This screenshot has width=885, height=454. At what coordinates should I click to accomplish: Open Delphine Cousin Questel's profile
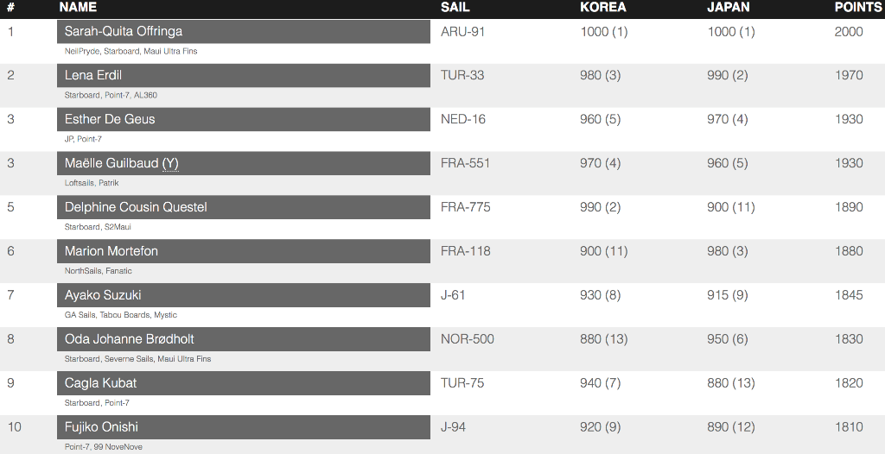click(x=243, y=207)
